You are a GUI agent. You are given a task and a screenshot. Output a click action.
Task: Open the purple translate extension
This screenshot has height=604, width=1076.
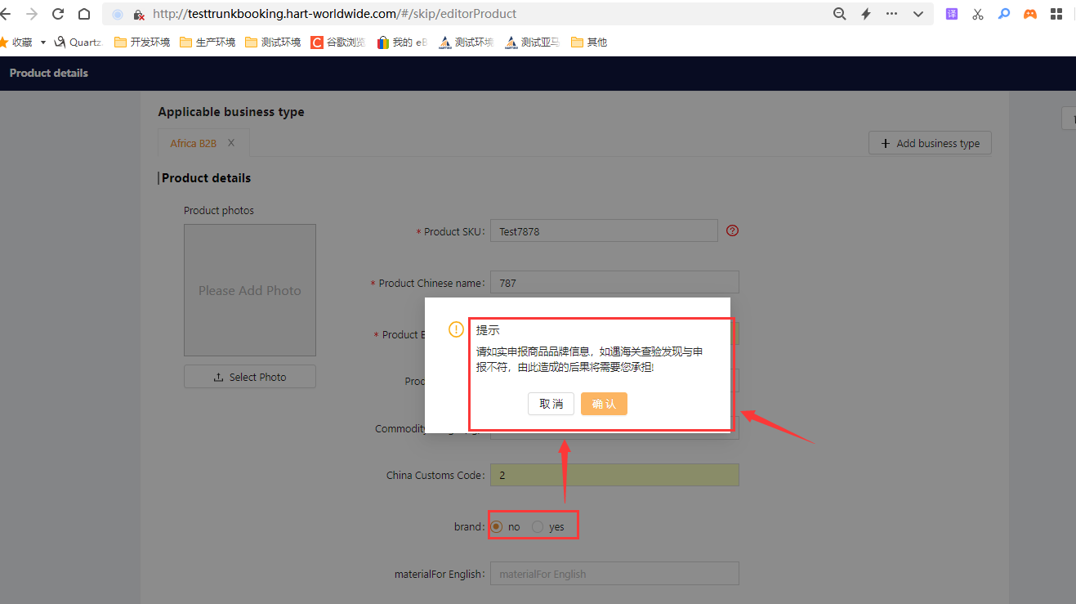coord(952,14)
